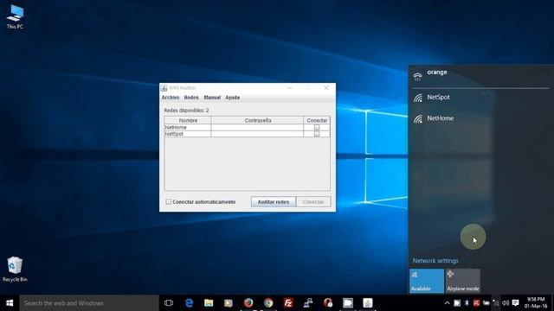Viewport: 554px width, 311px height.
Task: Select the orange cellular connection
Action: point(481,76)
